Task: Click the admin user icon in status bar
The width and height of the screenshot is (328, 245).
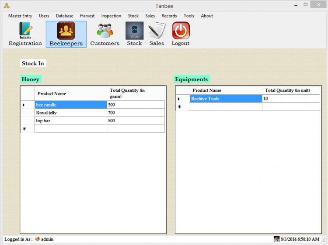Action: pos(38,239)
